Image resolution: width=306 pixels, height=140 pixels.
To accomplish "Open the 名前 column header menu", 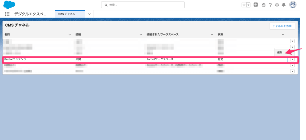I will (x=70, y=35).
